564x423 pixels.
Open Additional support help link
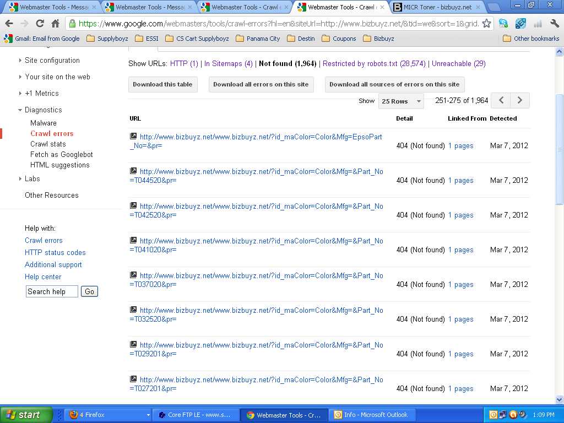pyautogui.click(x=53, y=265)
